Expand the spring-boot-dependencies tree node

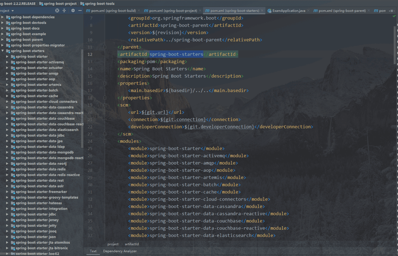point(3,17)
